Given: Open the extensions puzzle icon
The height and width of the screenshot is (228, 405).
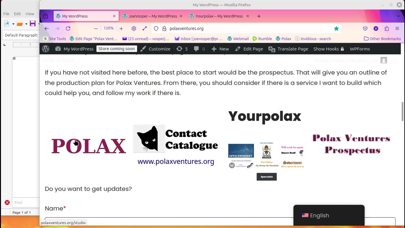Looking at the screenshot, I should tap(387, 28).
